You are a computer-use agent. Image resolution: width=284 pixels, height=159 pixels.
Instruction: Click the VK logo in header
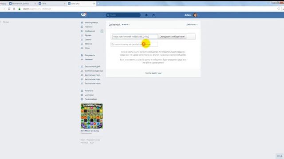point(83,15)
